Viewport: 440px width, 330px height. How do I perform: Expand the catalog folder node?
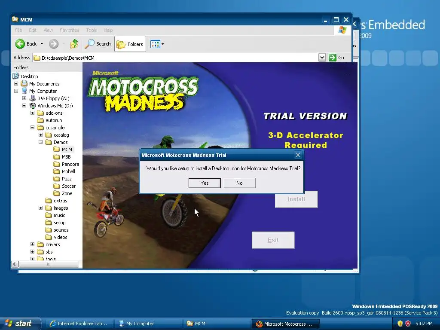click(x=40, y=134)
